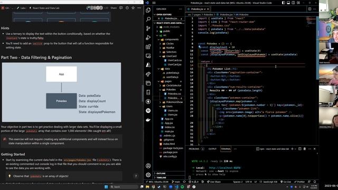This screenshot has width=338, height=190.
Task: Open vite.config.js in the file tree
Action: point(170,156)
